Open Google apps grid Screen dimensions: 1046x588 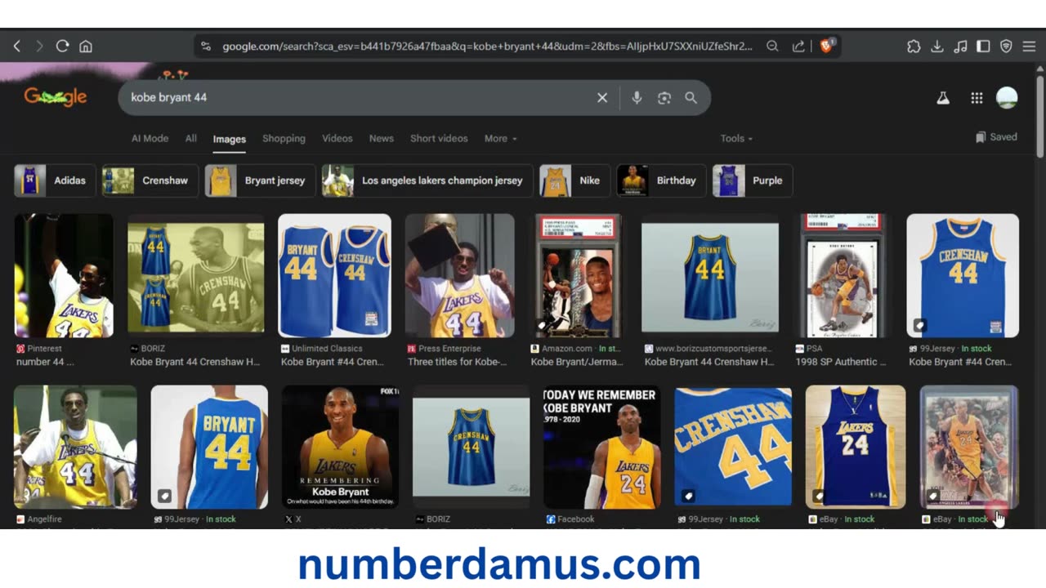pyautogui.click(x=977, y=98)
